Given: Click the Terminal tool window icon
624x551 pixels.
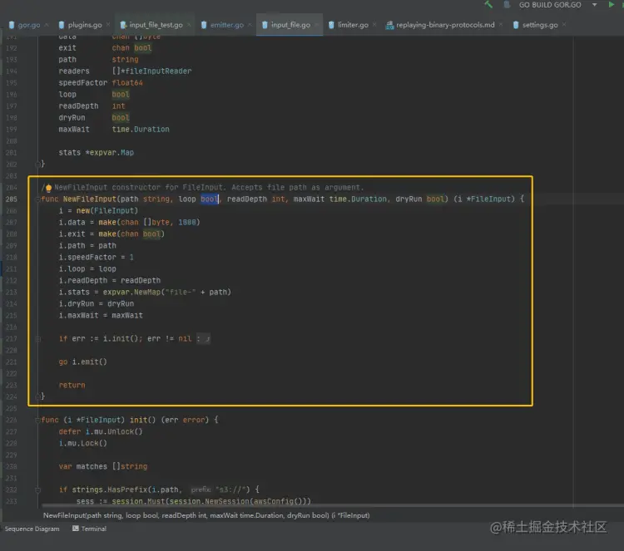Looking at the screenshot, I should click(75, 529).
